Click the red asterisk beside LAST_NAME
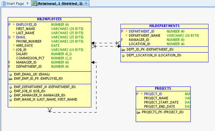 (14, 32)
